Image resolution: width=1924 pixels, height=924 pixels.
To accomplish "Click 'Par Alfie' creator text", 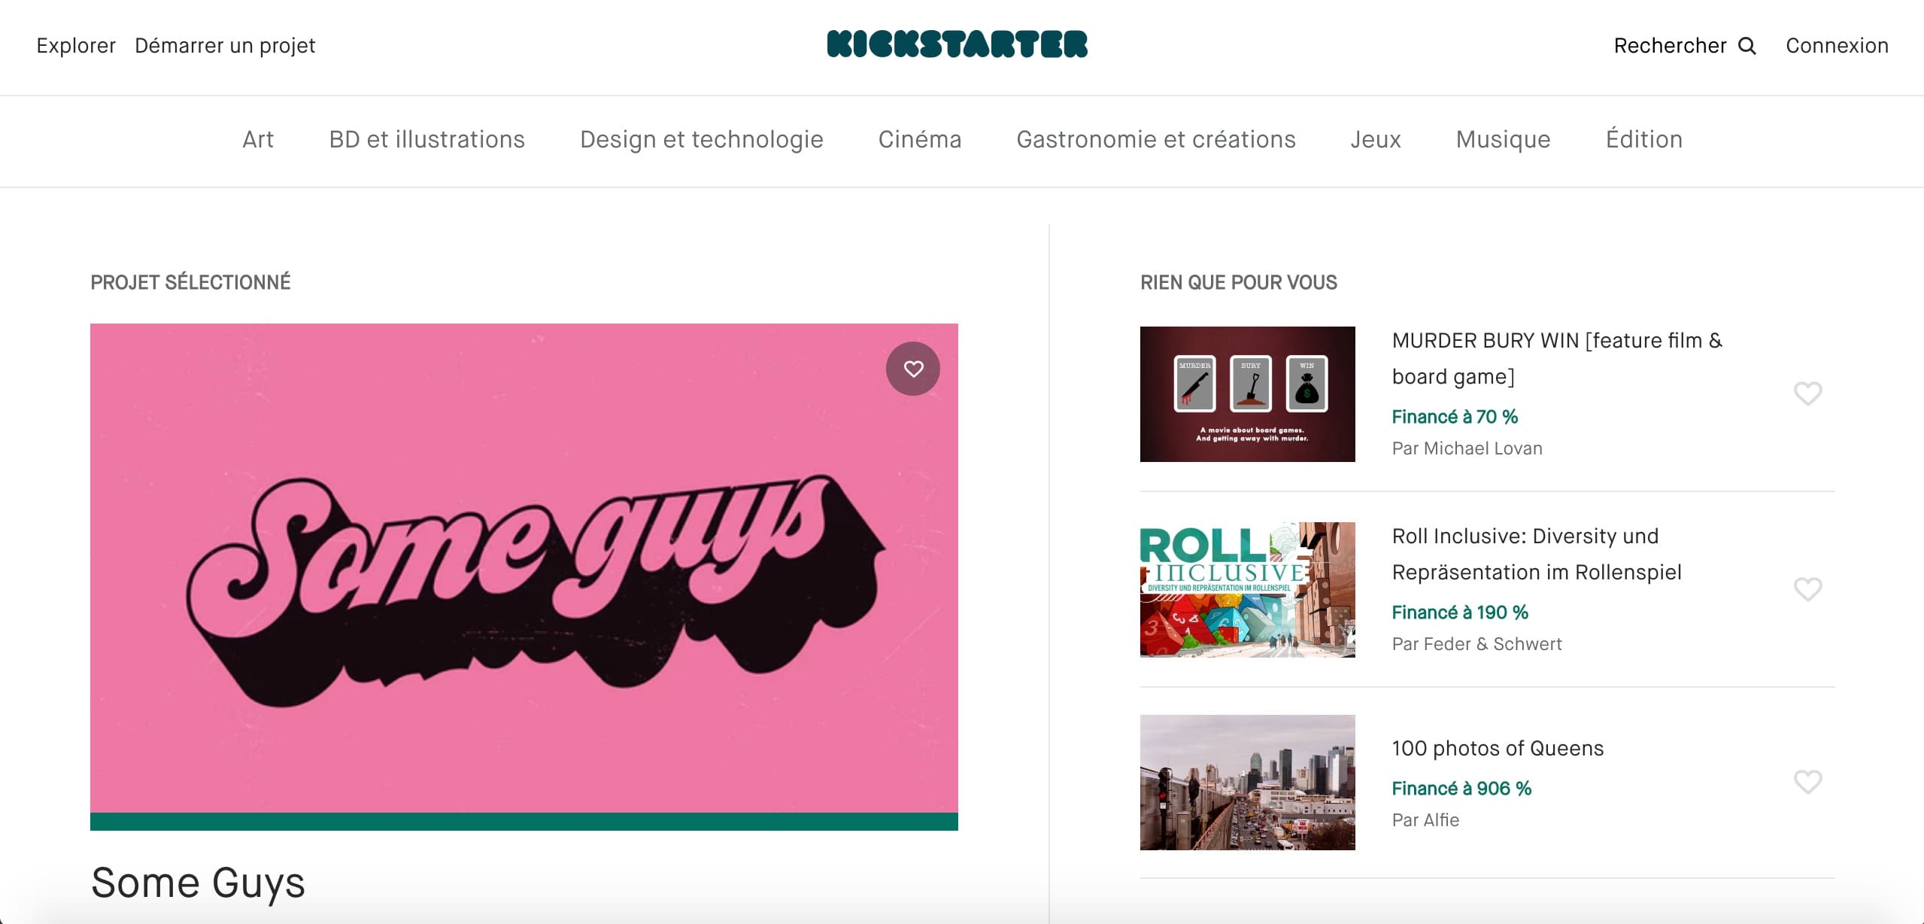I will point(1425,820).
